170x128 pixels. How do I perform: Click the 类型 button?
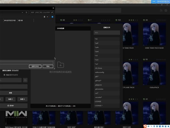click(x=14, y=93)
